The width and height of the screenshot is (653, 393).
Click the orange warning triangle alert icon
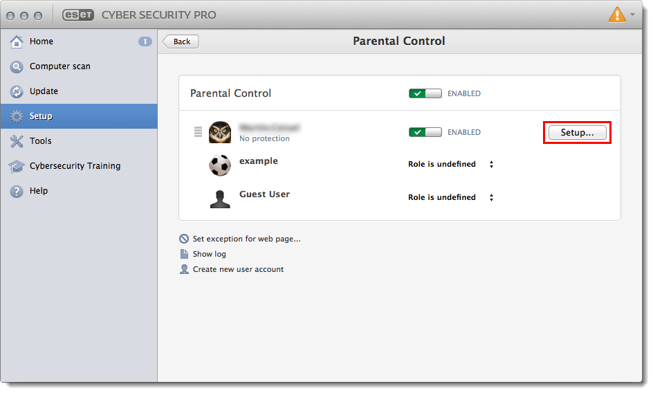(x=616, y=15)
